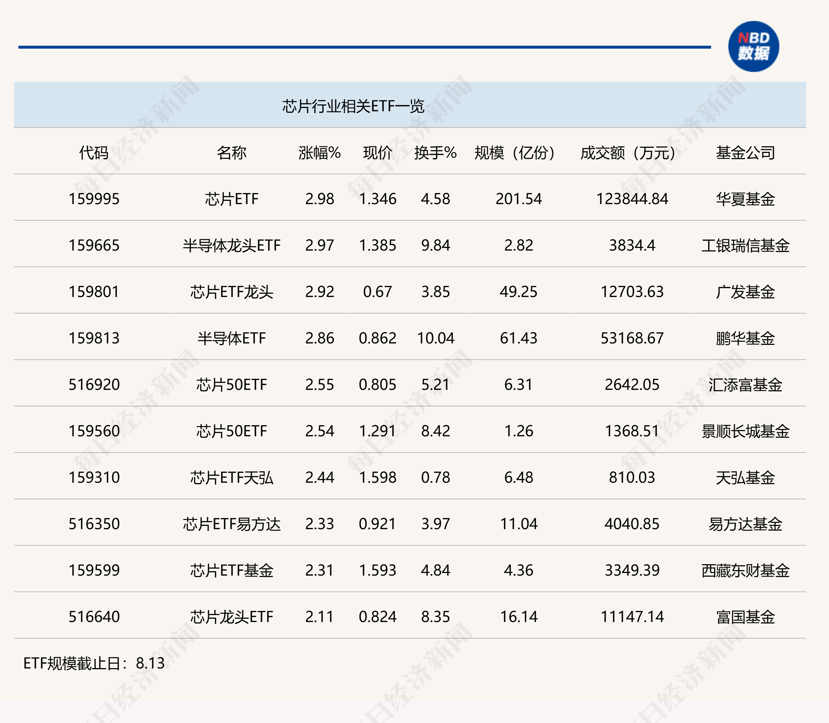The width and height of the screenshot is (829, 723).
Task: Click the NBD数据 round logo
Action: point(753,46)
